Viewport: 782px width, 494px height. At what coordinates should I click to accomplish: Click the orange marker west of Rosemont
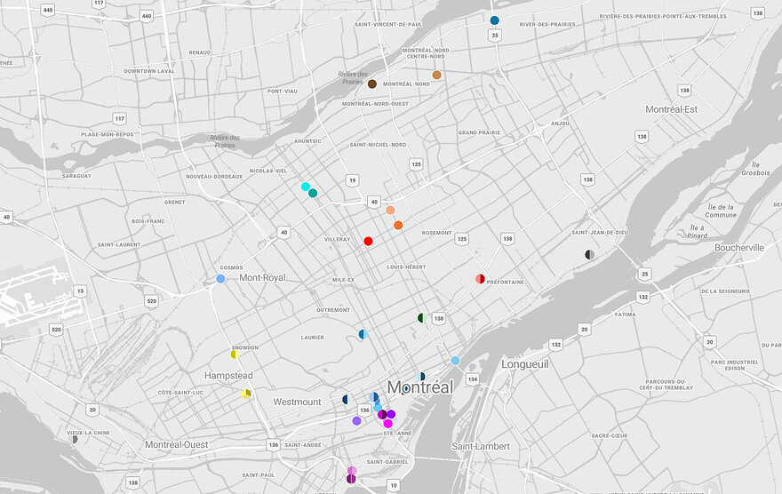click(x=398, y=226)
